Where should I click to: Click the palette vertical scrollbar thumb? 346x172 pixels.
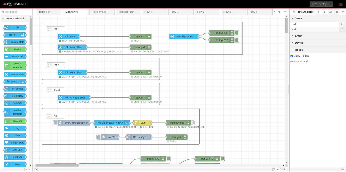(31, 31)
